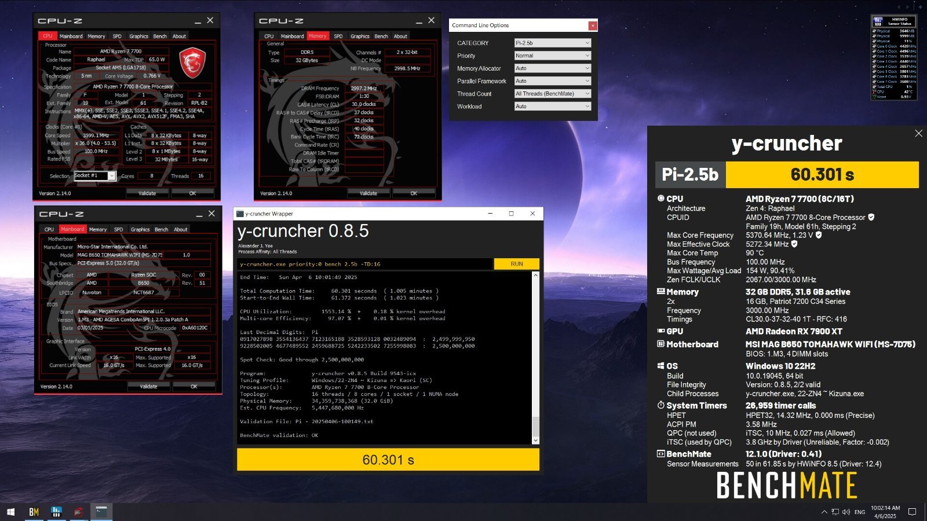
Task: Open Graphics tab in timings CPU-Z window
Action: pyautogui.click(x=360, y=36)
